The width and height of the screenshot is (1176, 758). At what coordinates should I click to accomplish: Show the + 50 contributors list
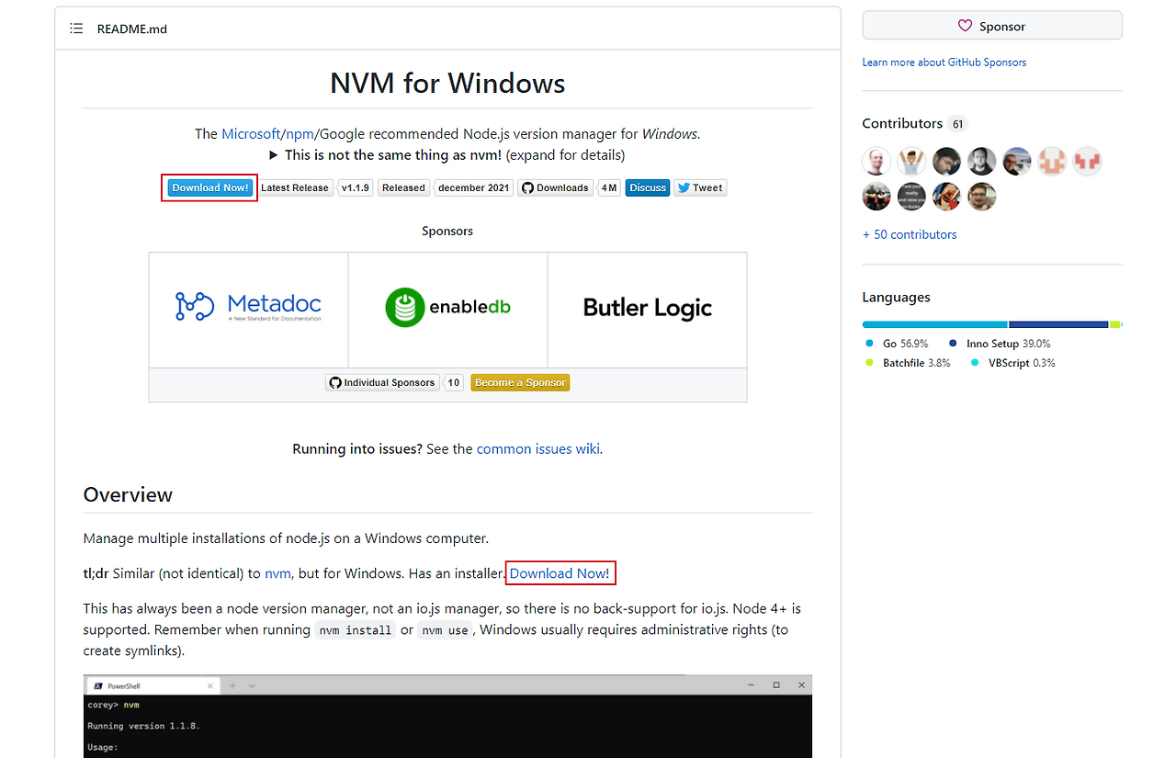pos(909,234)
